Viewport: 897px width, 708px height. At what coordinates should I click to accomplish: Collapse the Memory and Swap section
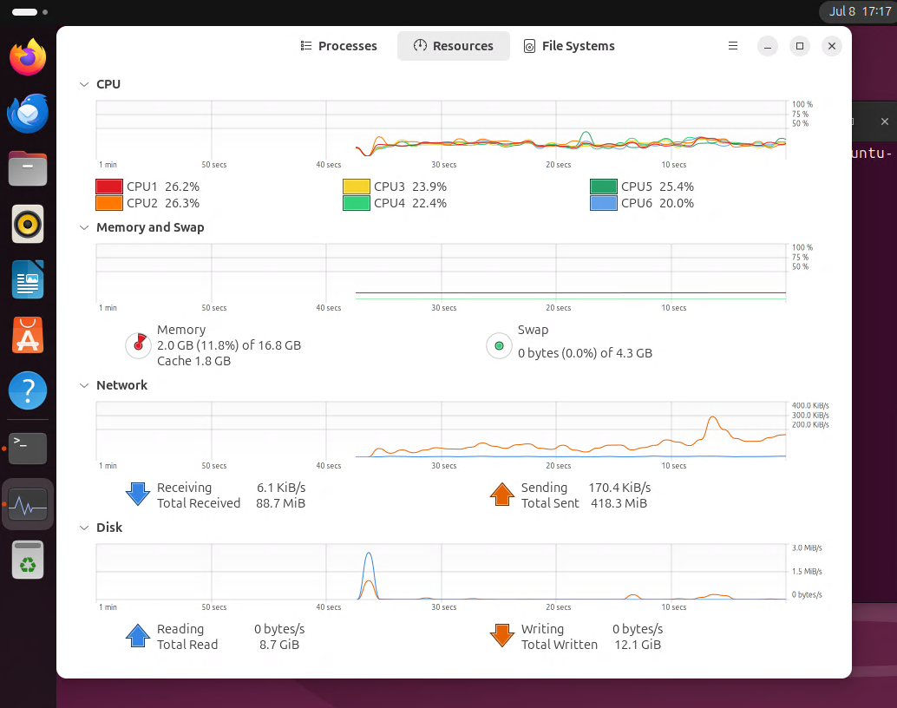(x=84, y=227)
